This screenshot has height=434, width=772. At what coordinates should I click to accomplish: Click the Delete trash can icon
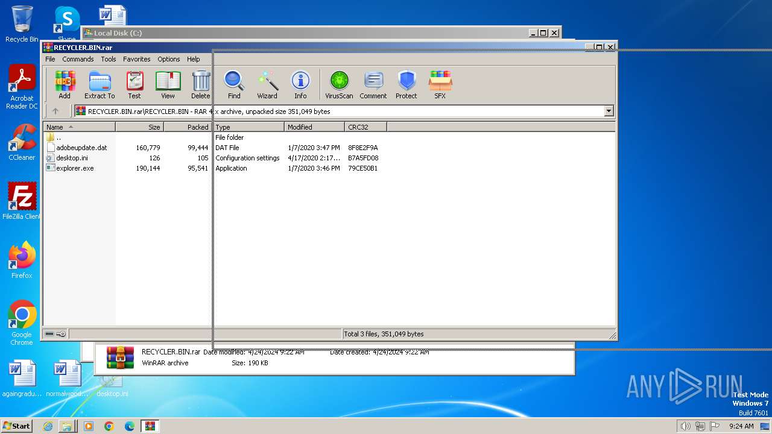[201, 84]
